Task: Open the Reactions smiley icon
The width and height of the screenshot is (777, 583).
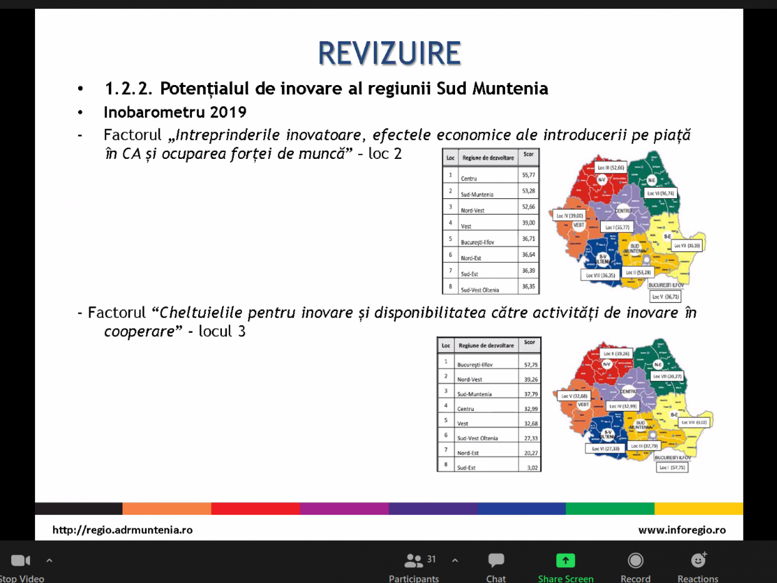Action: (x=698, y=560)
